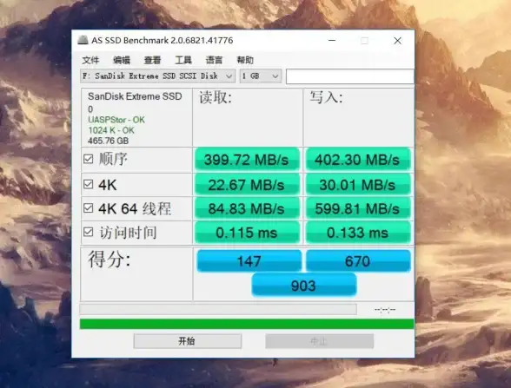Click the 4K 64 write result 599.81 MB/s
511x388 pixels.
click(x=357, y=208)
